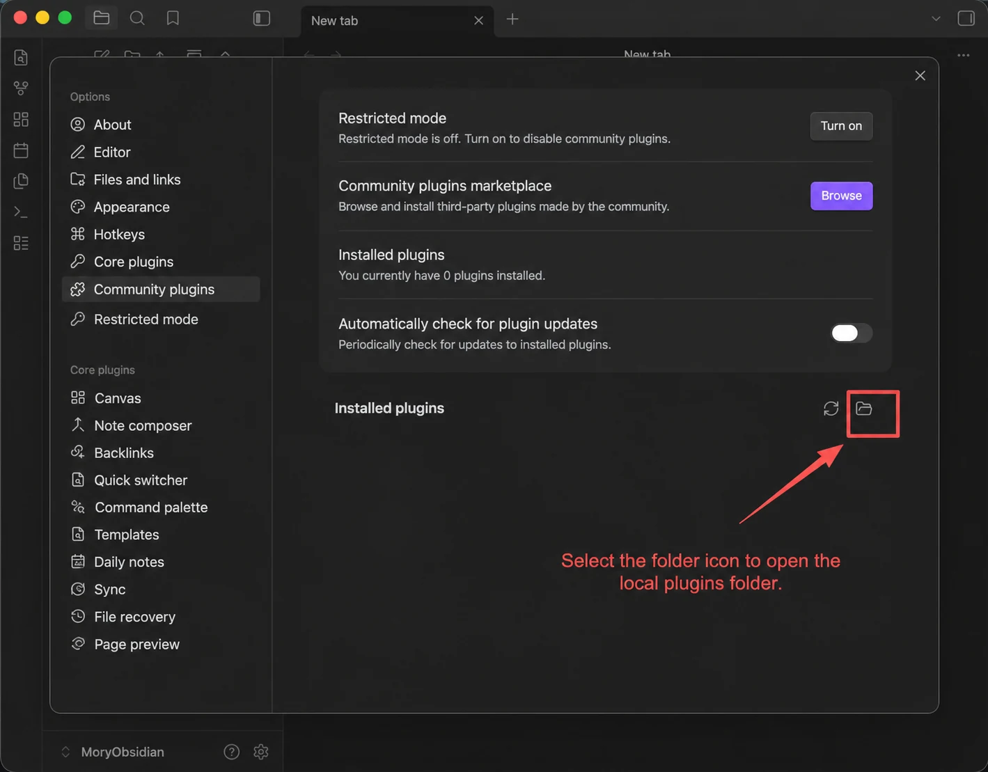988x772 pixels.
Task: Click the bookmark icon in the top toolbar
Action: coord(173,18)
